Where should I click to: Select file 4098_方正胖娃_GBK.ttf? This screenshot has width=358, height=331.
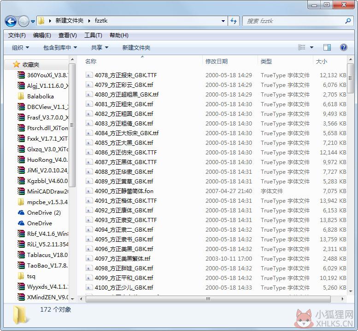tap(124, 268)
